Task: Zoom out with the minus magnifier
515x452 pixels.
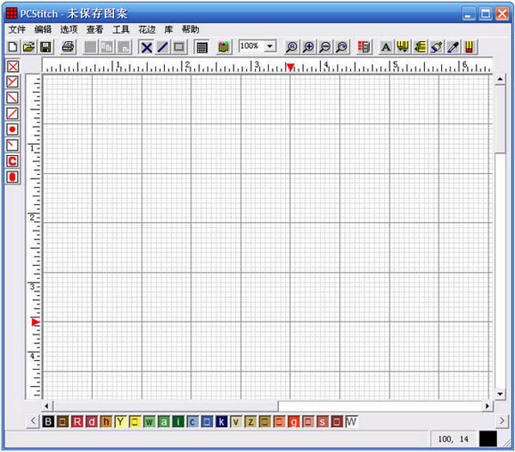Action: tap(324, 47)
